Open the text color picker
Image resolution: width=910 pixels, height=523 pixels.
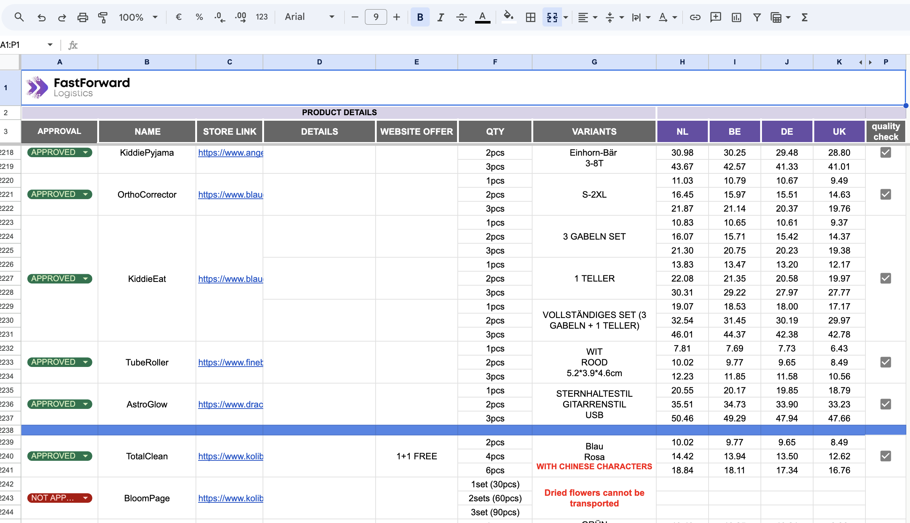(482, 17)
